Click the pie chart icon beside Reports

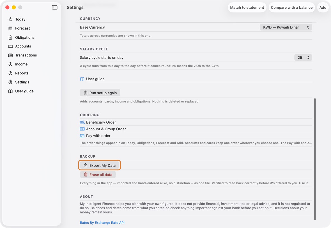pos(10,73)
